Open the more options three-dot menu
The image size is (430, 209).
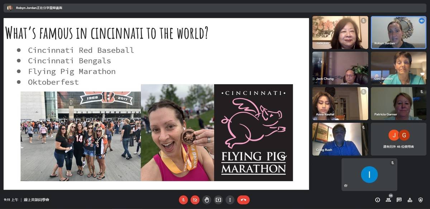[x=230, y=200]
